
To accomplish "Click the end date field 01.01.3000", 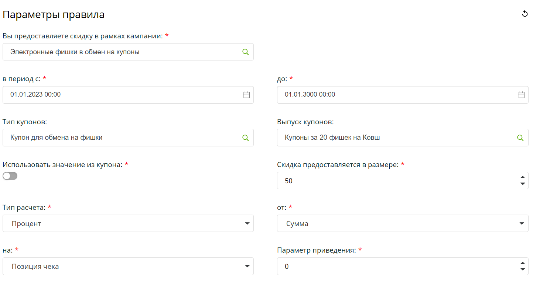I will (x=395, y=95).
